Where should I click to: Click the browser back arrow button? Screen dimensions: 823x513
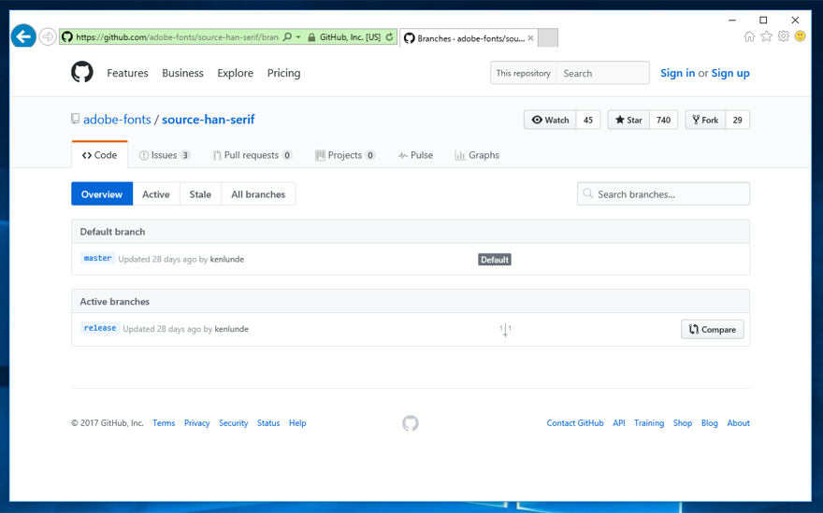click(23, 36)
